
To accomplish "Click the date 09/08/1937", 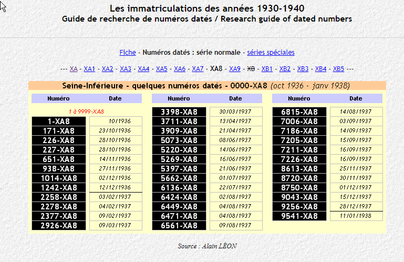I will point(235,225).
